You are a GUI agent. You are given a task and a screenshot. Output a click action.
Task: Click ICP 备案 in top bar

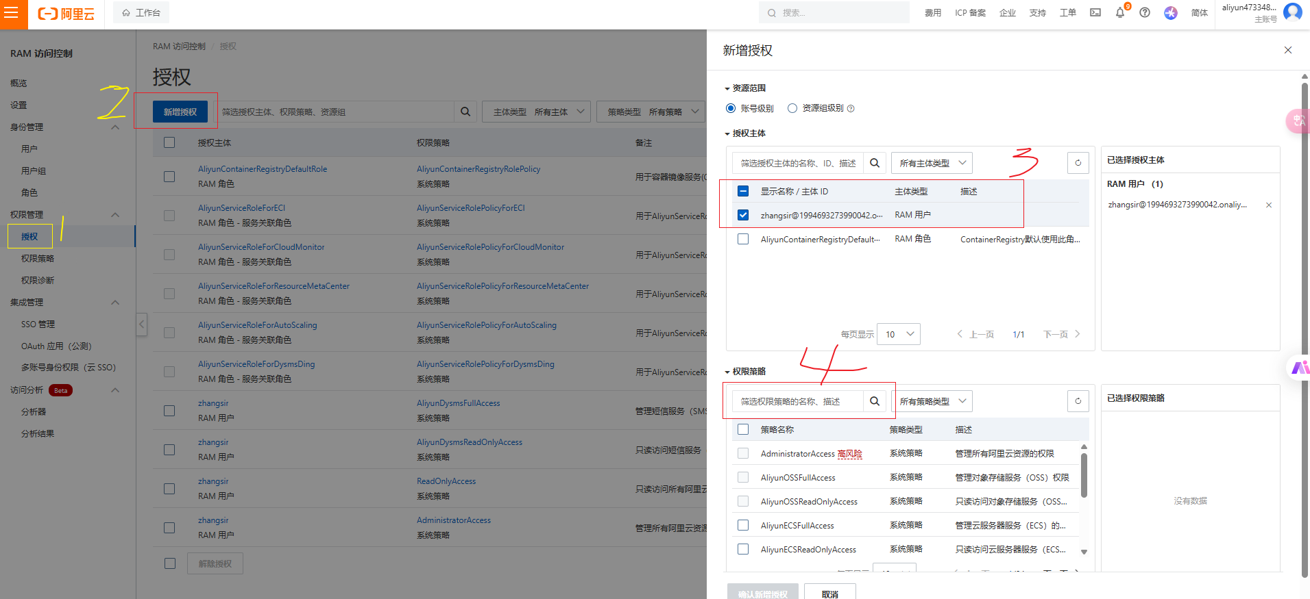[970, 12]
